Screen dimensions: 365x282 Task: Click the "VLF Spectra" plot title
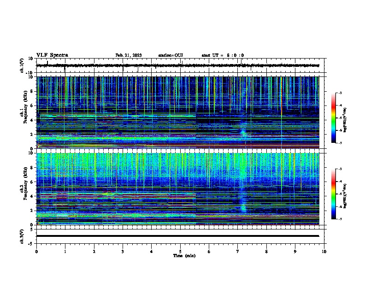pyautogui.click(x=52, y=55)
